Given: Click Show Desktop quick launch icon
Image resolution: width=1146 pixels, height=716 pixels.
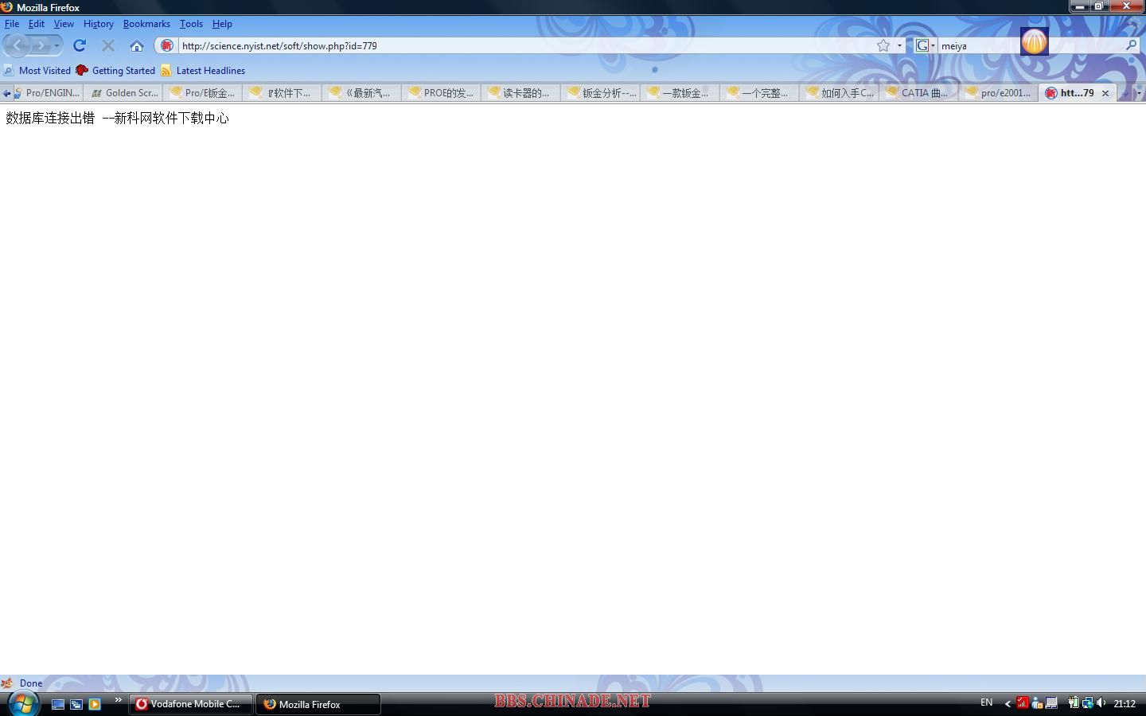Looking at the screenshot, I should click(x=57, y=704).
